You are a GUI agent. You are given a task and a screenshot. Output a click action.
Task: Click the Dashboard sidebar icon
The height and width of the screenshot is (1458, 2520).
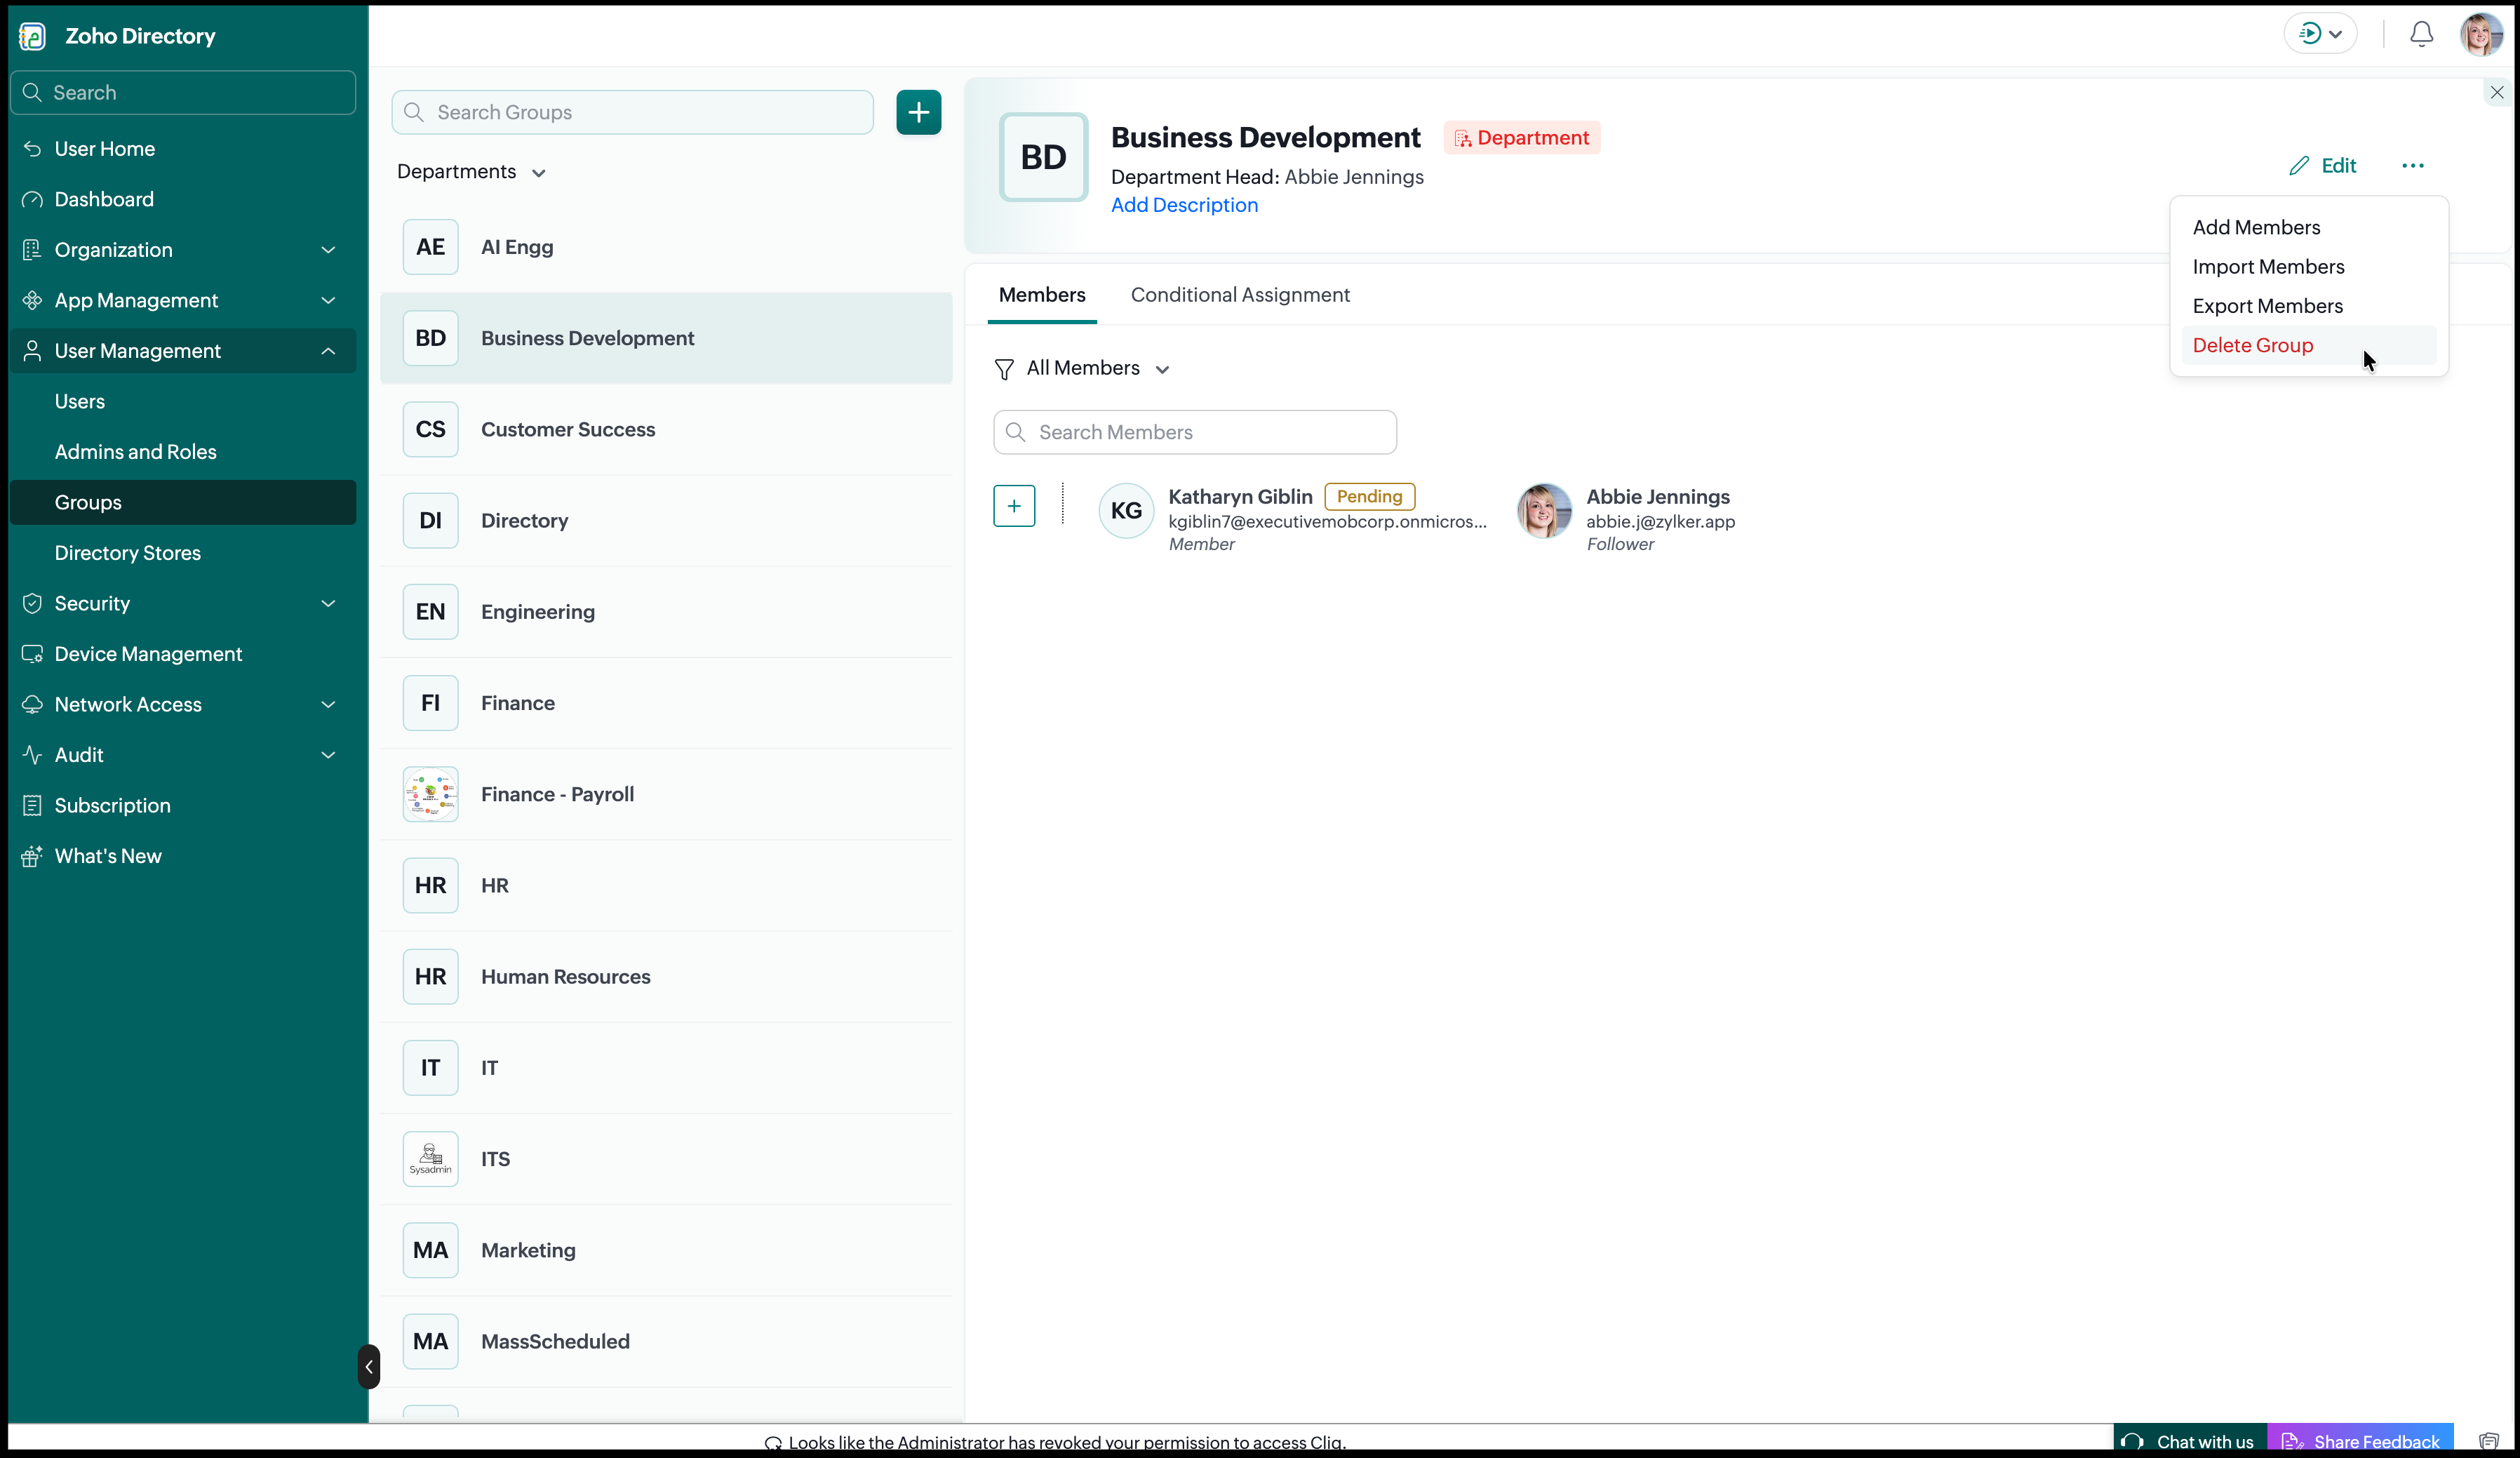[32, 199]
